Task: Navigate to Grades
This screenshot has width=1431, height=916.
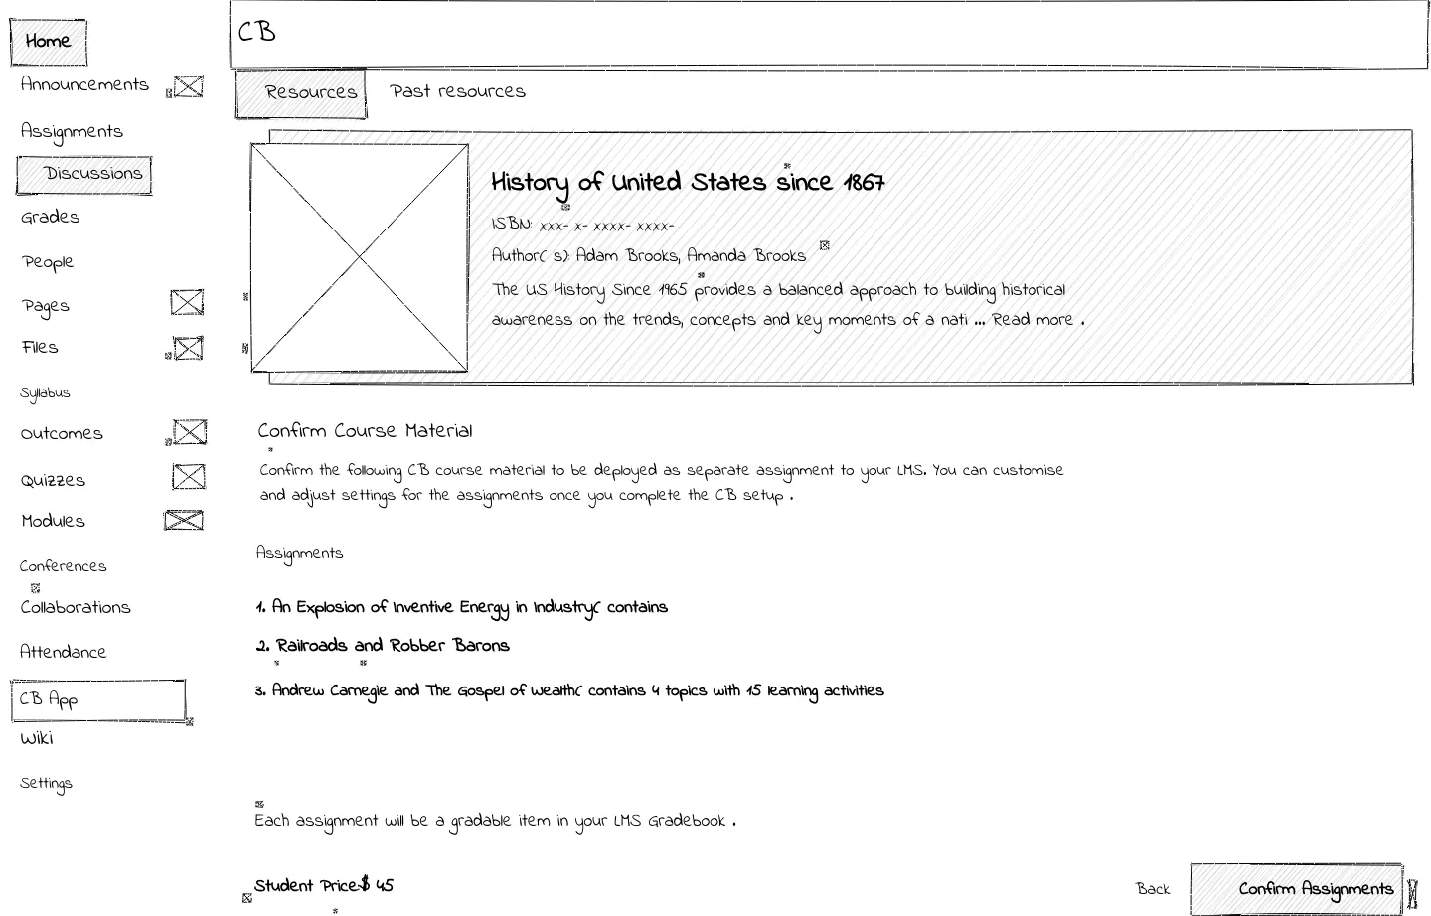Action: [x=50, y=218]
